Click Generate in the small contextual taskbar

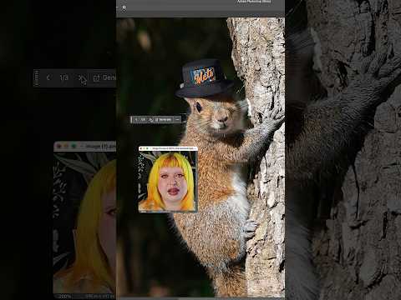pos(164,119)
